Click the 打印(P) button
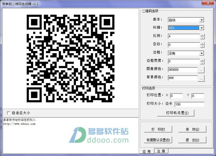Screen dimensions: 216x156 pyautogui.click(x=158, y=129)
